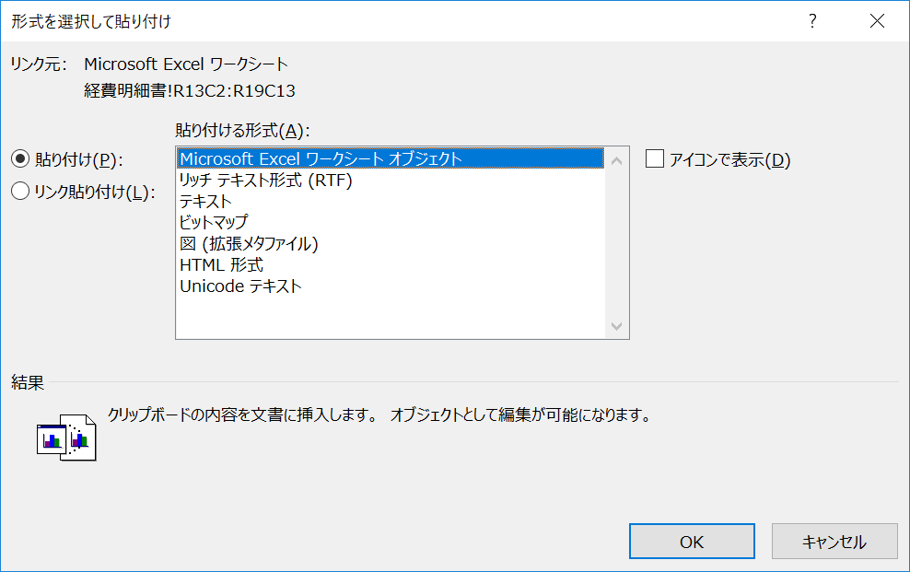The image size is (910, 572).
Task: Confirm paste with the OK button
Action: click(691, 541)
